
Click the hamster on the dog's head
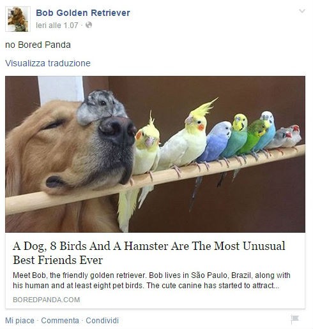point(100,107)
